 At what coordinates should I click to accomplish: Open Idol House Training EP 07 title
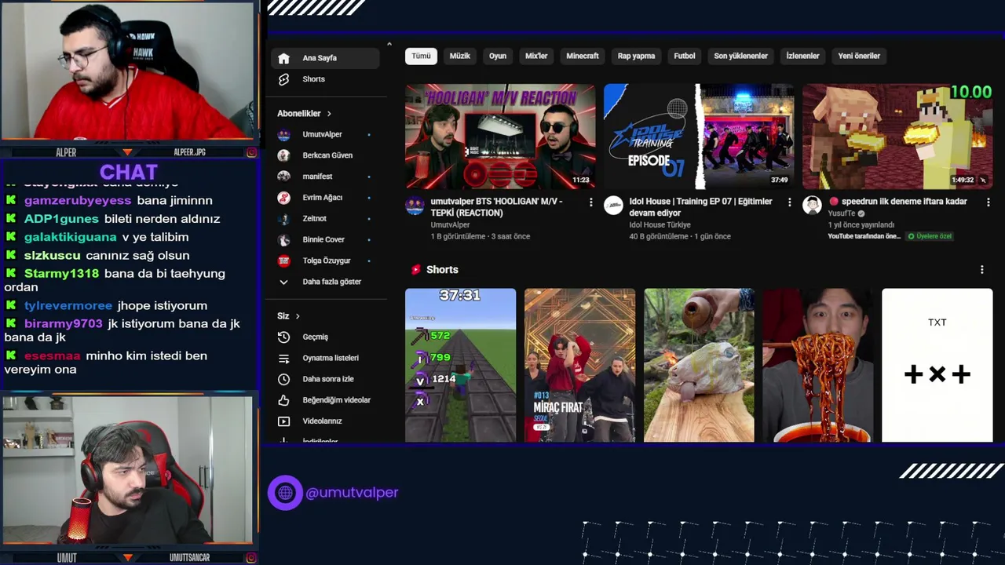click(700, 207)
